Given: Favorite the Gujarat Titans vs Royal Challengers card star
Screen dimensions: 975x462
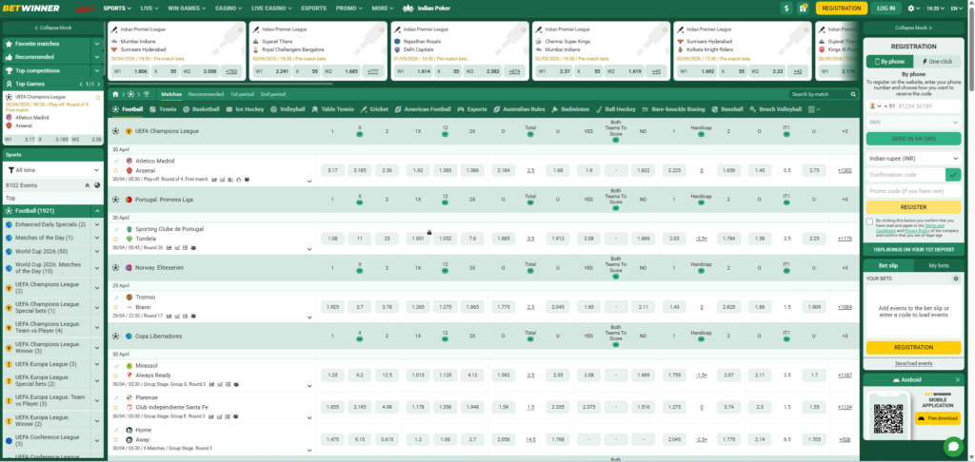Looking at the screenshot, I should (x=382, y=29).
